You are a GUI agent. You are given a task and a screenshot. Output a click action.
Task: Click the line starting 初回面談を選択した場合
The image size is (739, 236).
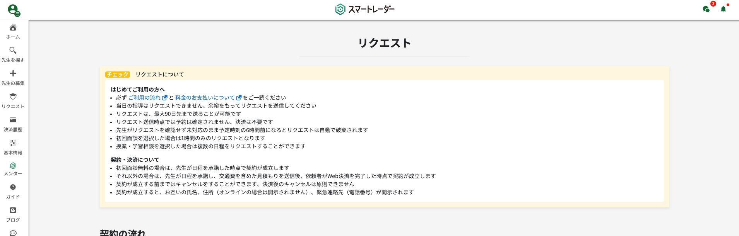190,138
